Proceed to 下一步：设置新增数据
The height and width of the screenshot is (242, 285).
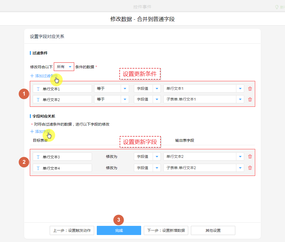tap(166, 230)
